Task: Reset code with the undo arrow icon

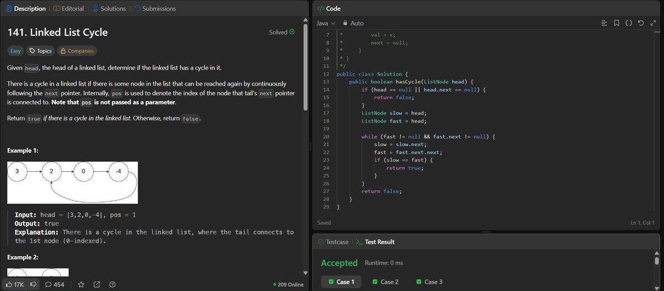Action: (641, 23)
